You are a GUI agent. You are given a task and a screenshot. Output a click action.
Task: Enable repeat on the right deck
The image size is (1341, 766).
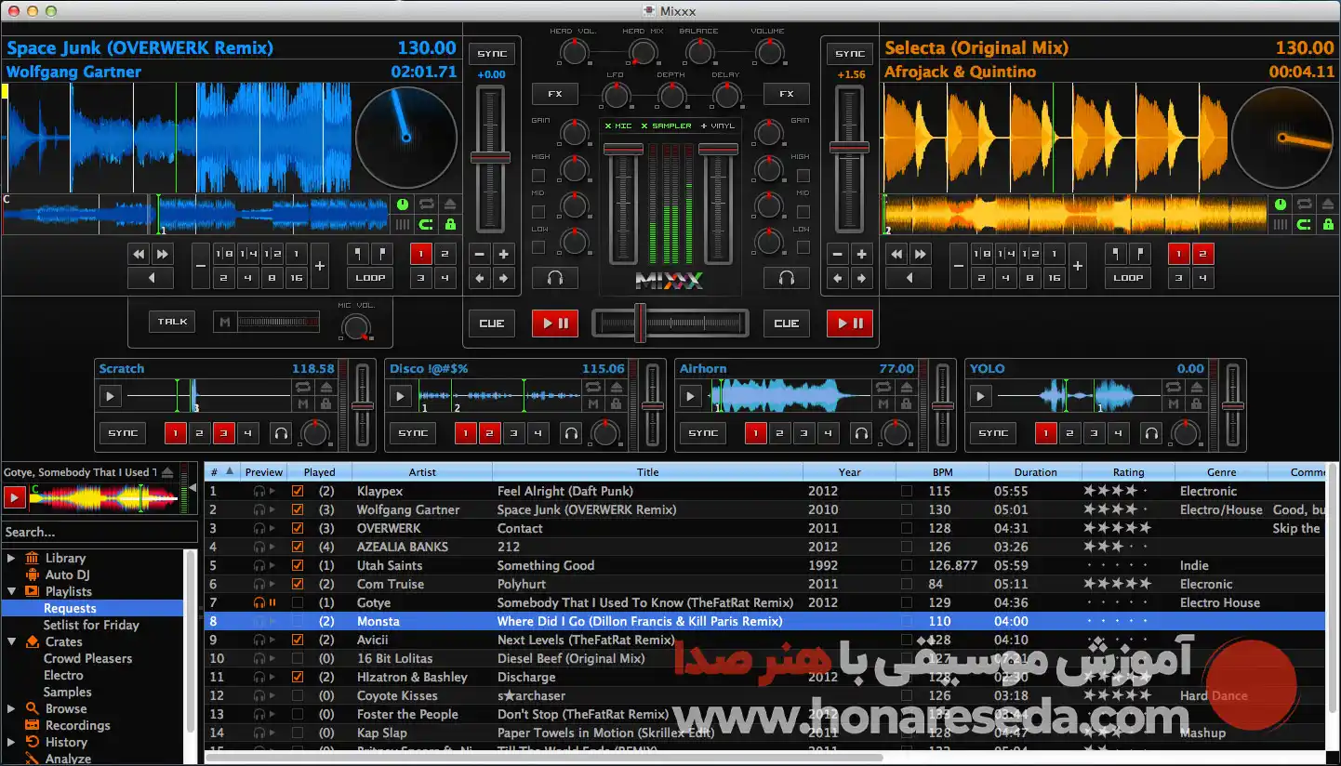[x=1306, y=205]
